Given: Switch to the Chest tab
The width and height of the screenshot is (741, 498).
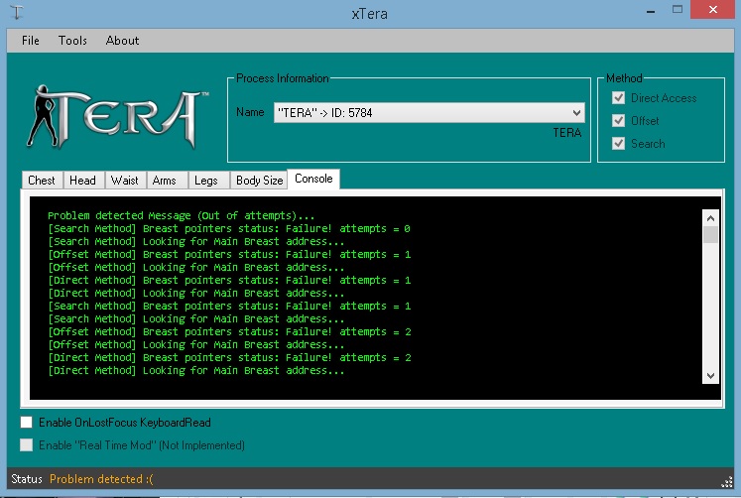Looking at the screenshot, I should [x=42, y=181].
